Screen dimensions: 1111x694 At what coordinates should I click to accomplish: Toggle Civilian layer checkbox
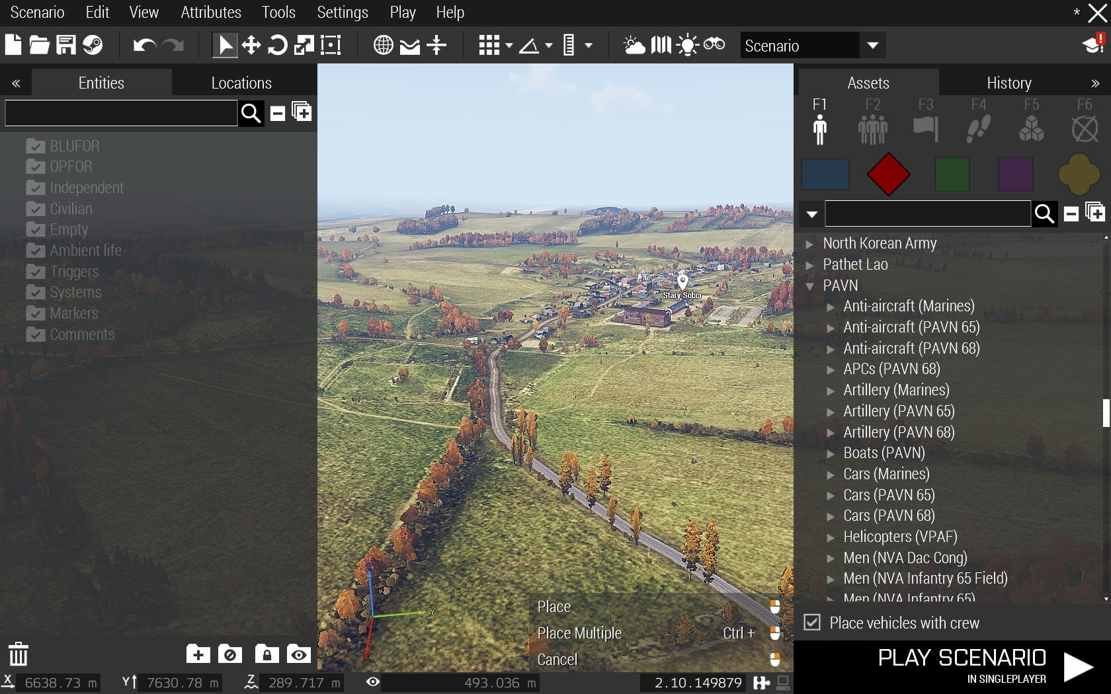point(36,209)
